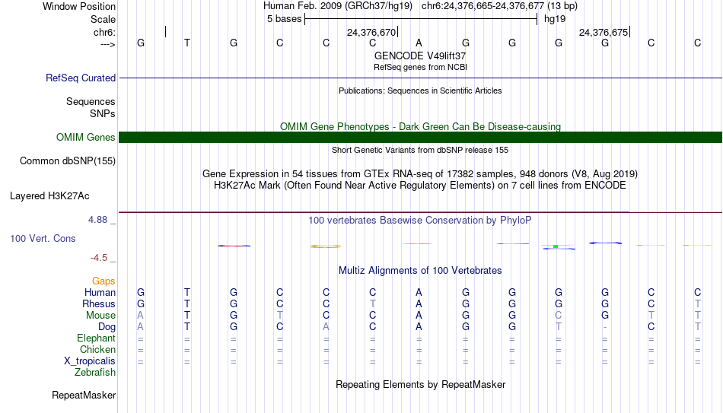Select the Dog species row label
Screen dimensions: 723x413
pos(107,327)
